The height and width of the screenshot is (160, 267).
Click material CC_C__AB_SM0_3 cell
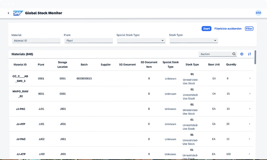pyautogui.click(x=20, y=78)
